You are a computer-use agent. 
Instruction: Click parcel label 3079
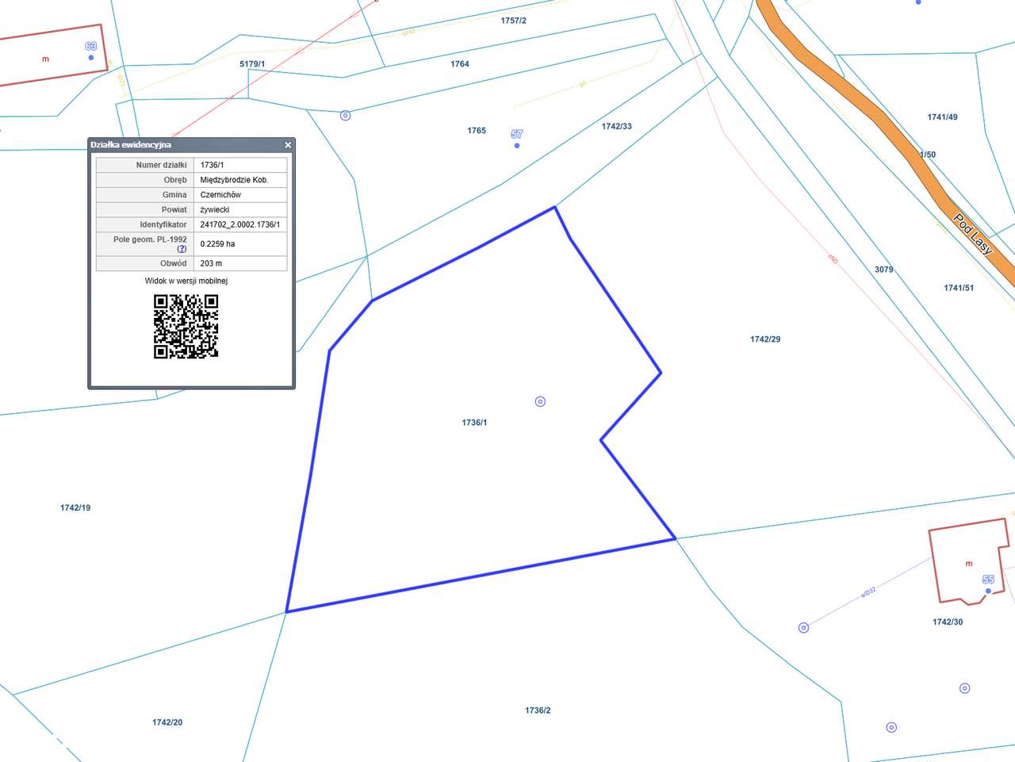click(884, 270)
